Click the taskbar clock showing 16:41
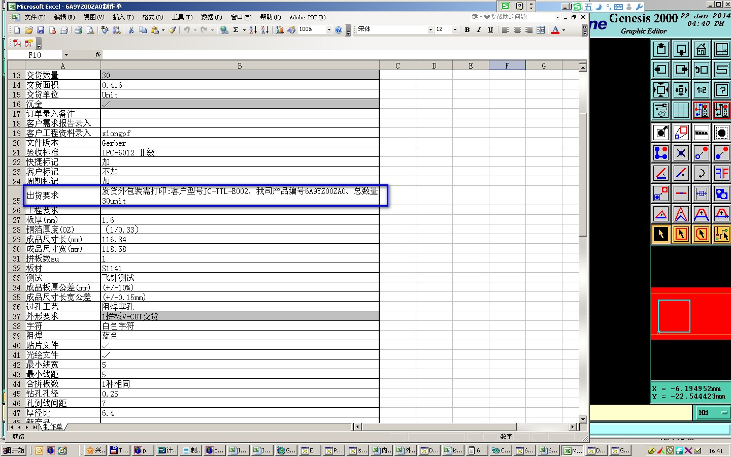Viewport: 731px width, 457px height. (716, 450)
